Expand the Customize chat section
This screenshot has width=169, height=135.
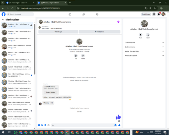coord(144,43)
